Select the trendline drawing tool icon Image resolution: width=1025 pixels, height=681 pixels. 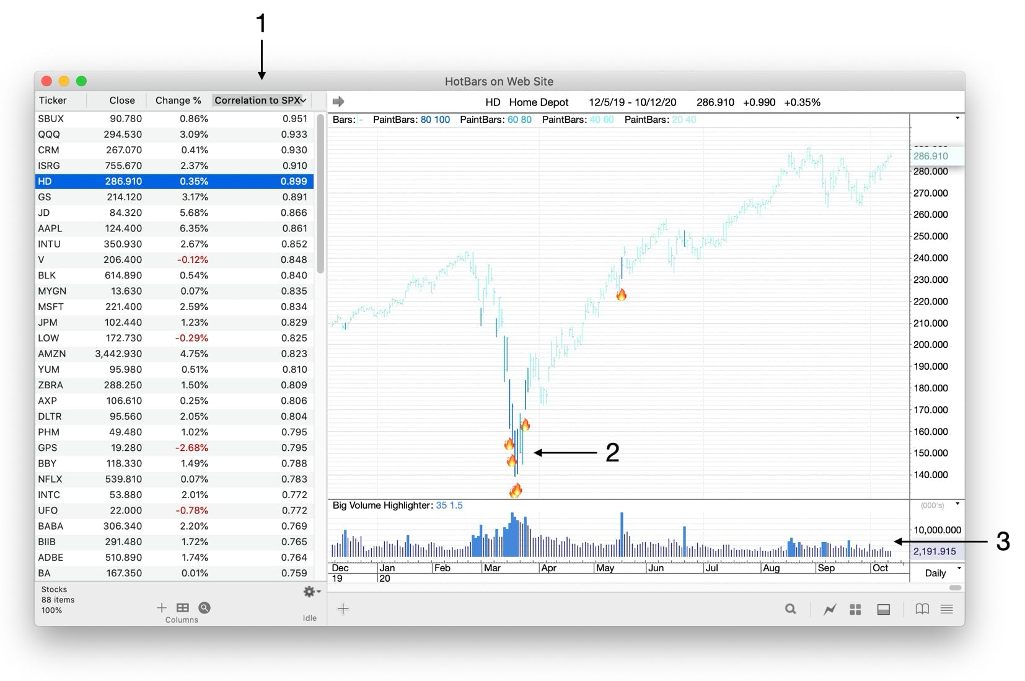tap(830, 609)
